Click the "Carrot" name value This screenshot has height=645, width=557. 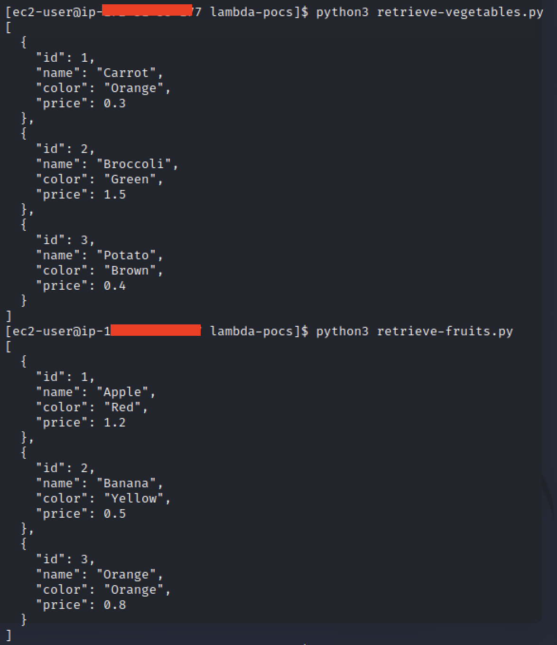tap(126, 73)
